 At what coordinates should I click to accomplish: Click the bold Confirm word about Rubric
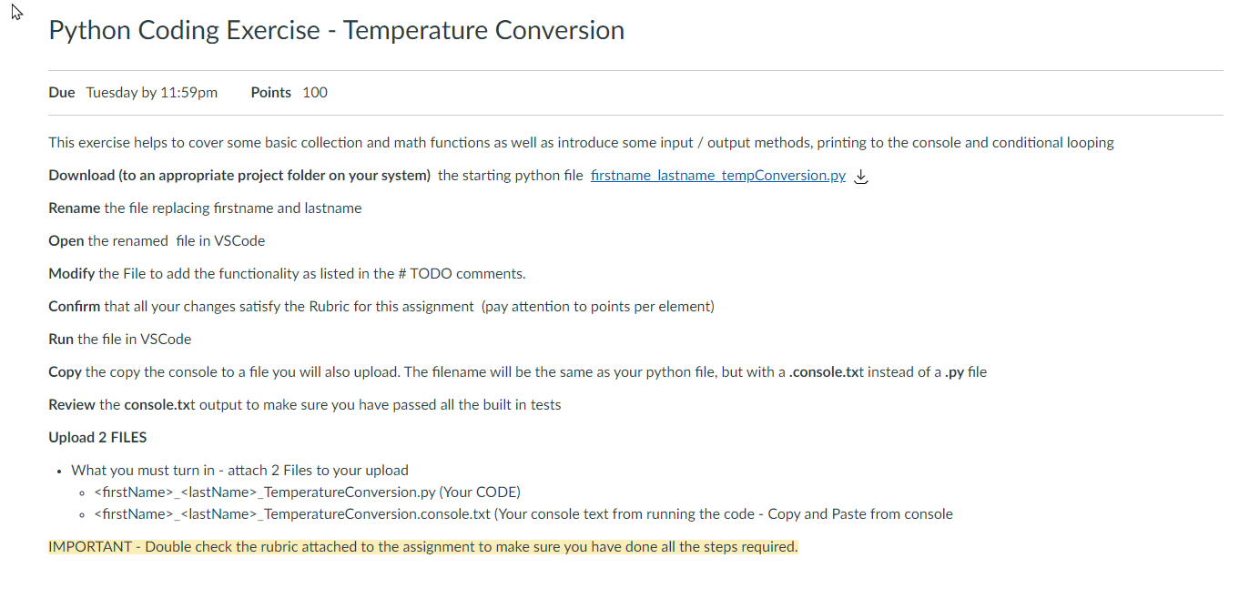75,307
